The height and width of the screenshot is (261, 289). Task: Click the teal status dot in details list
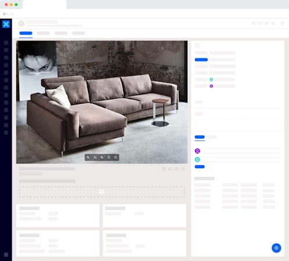coord(211,79)
